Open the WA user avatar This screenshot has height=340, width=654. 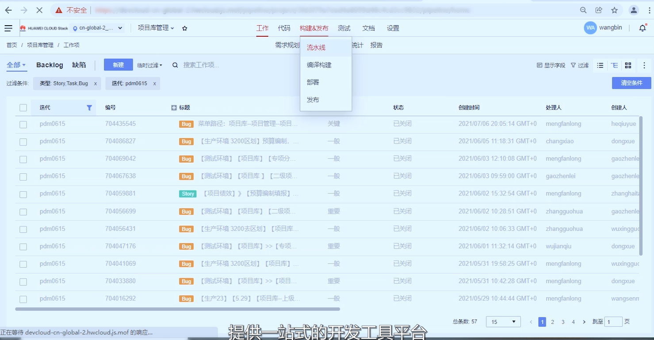point(590,28)
